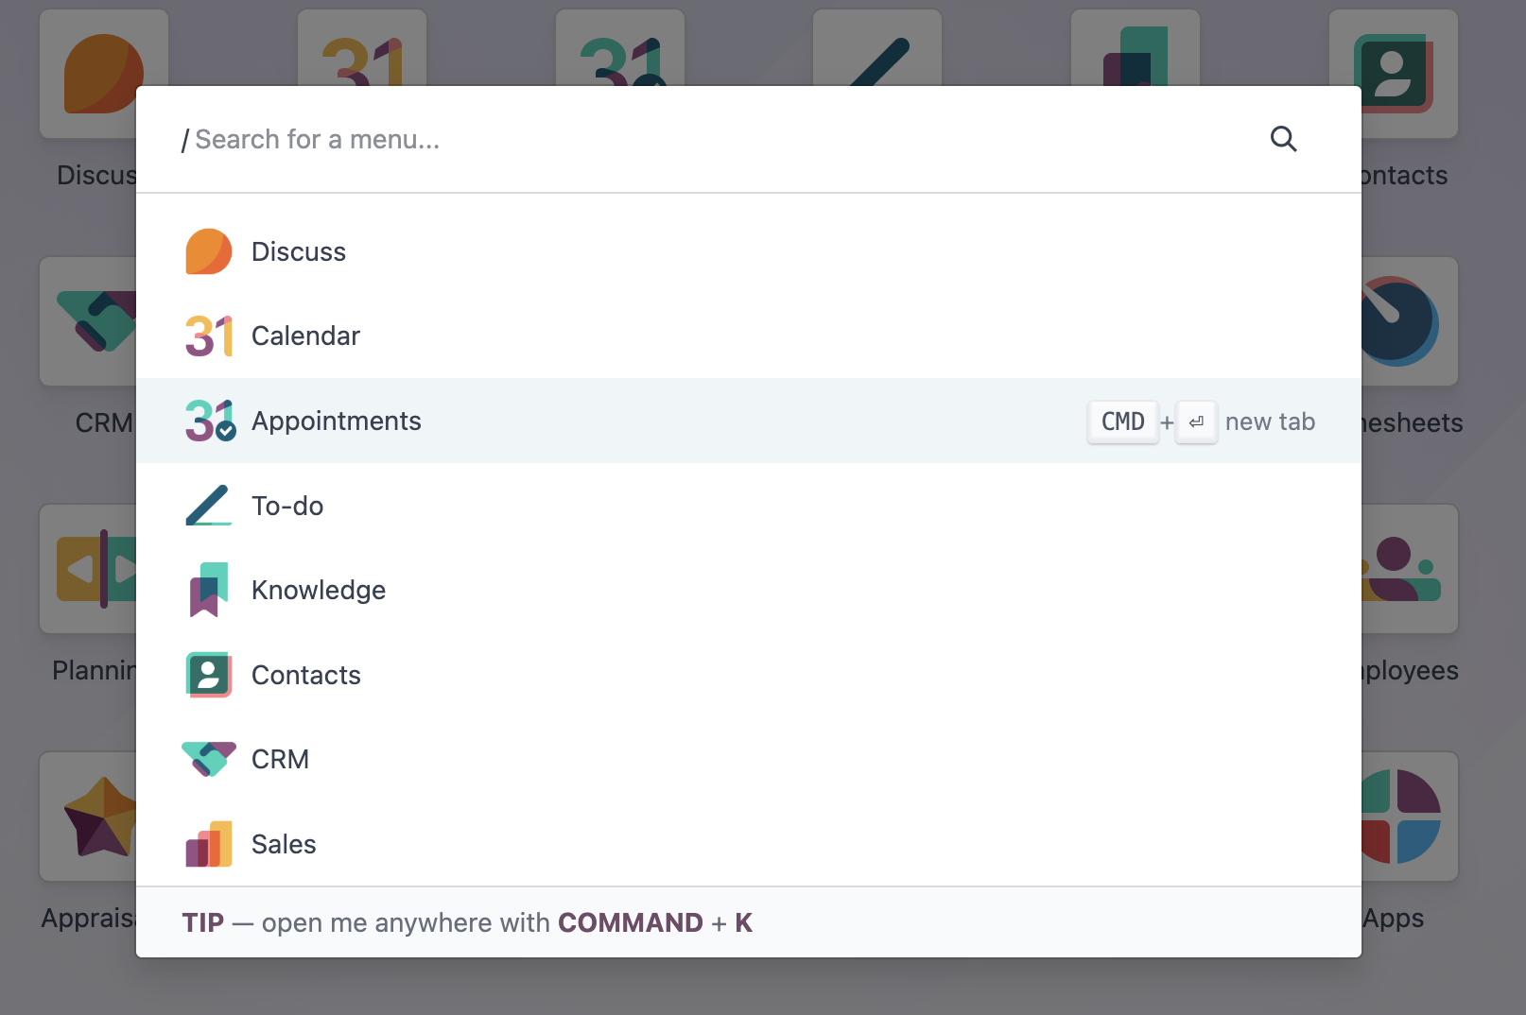The height and width of the screenshot is (1015, 1526).
Task: Click the Sales bar chart icon
Action: 209,844
